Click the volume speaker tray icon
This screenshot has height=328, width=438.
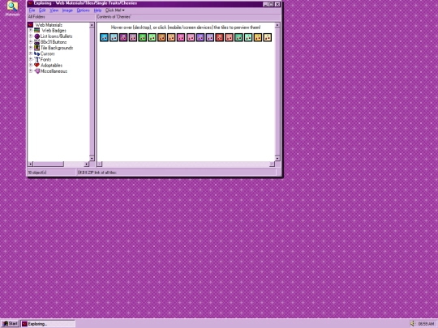click(x=413, y=323)
